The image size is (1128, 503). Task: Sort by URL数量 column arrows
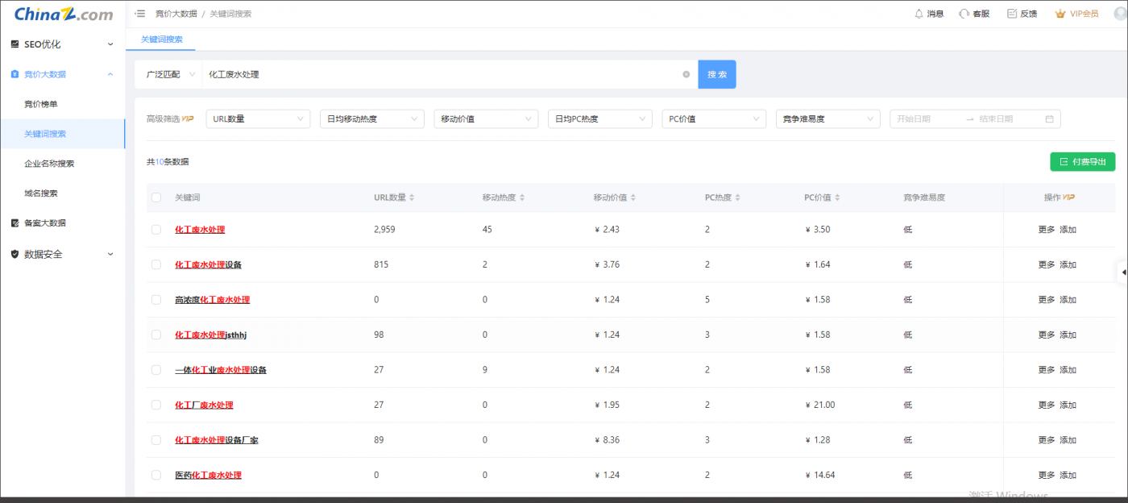point(413,197)
